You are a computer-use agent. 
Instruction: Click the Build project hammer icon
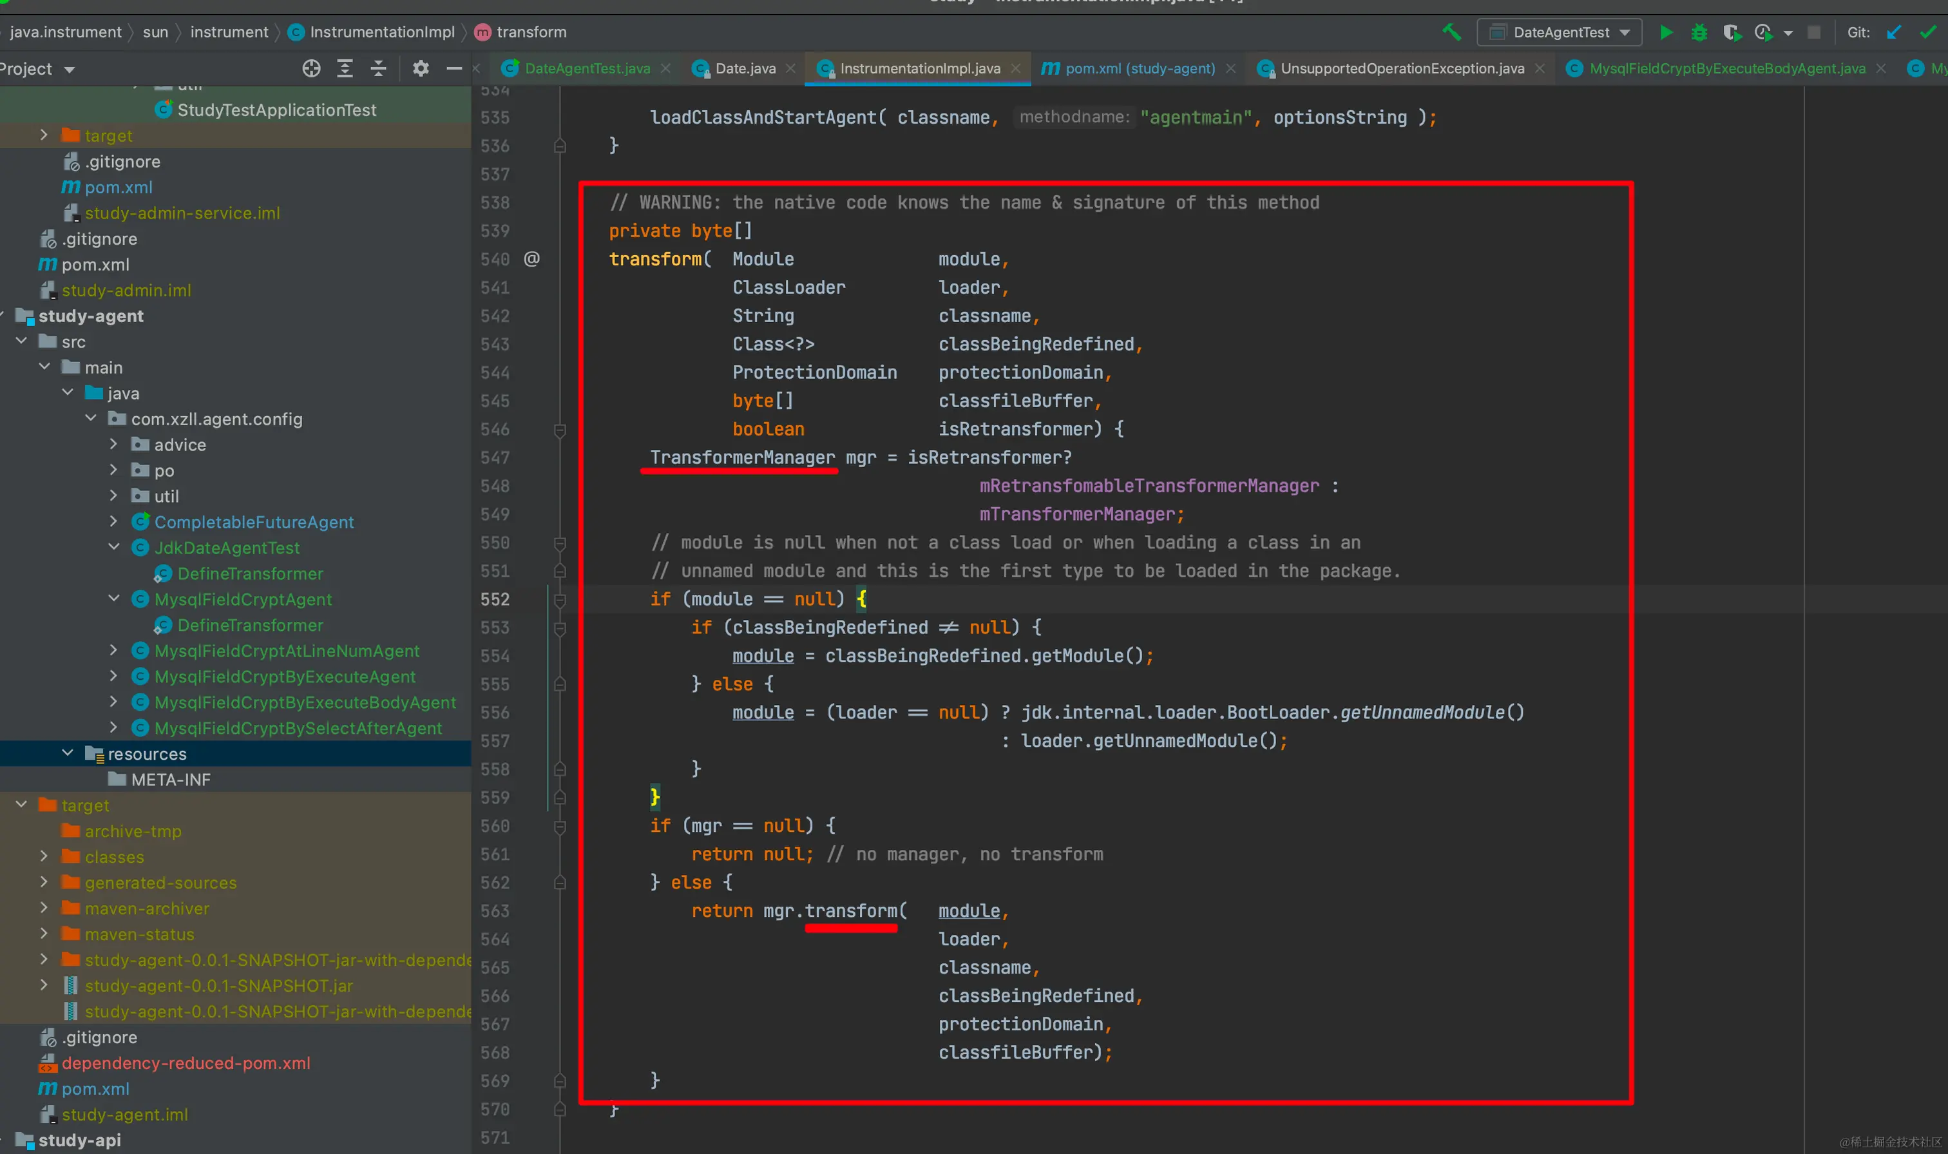click(x=1451, y=32)
